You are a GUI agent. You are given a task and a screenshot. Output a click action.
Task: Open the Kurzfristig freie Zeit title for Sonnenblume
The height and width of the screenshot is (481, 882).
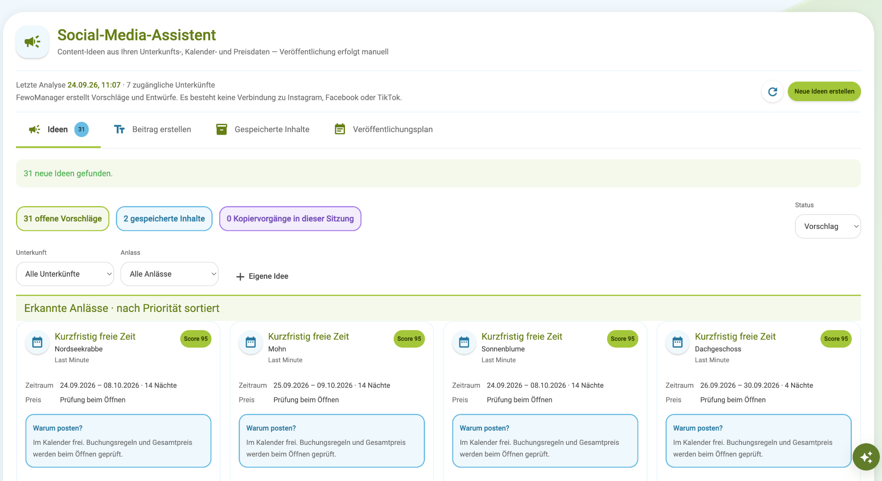[522, 336]
